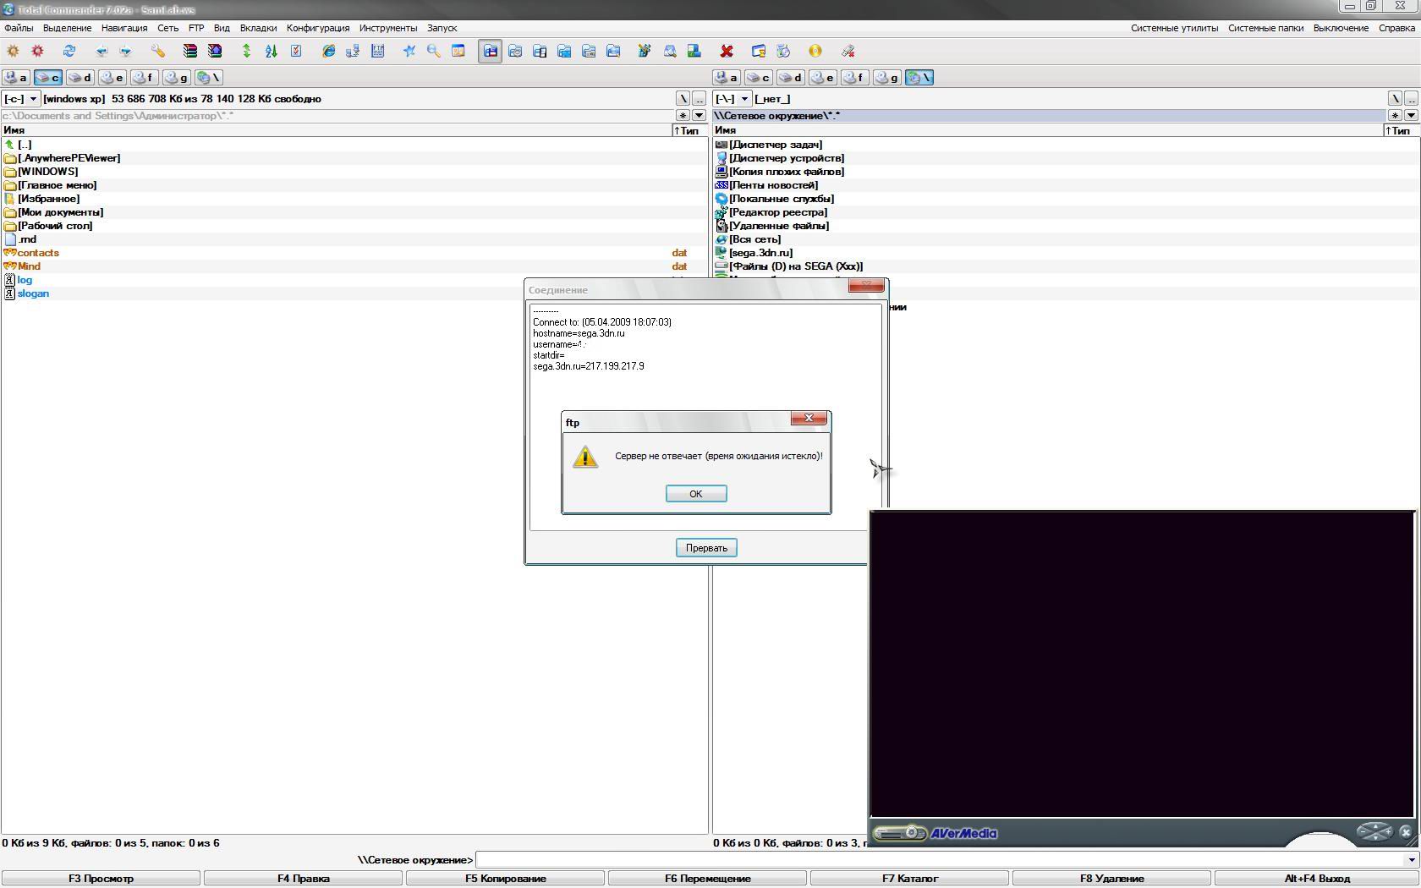The height and width of the screenshot is (888, 1421).
Task: Open left panel drive dropdown [-c-]
Action: click(20, 99)
